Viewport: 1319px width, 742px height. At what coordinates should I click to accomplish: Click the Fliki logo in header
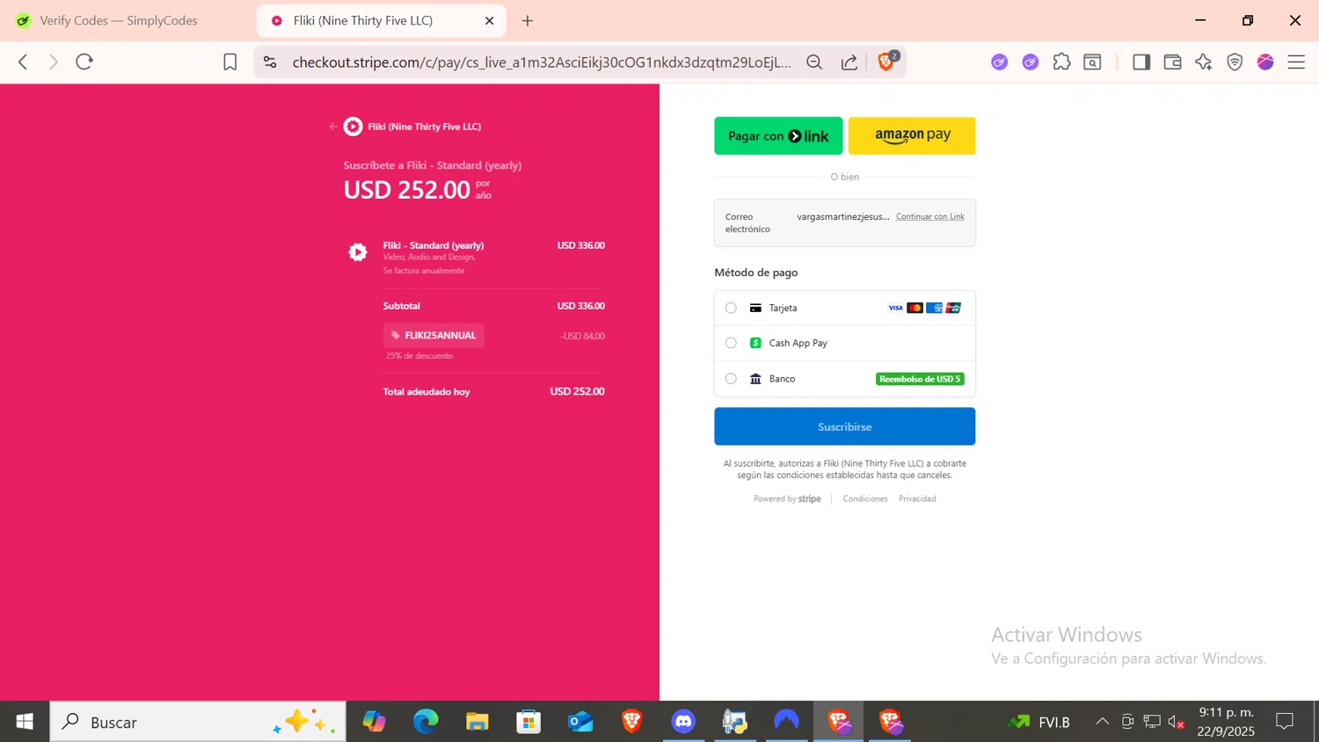click(353, 127)
